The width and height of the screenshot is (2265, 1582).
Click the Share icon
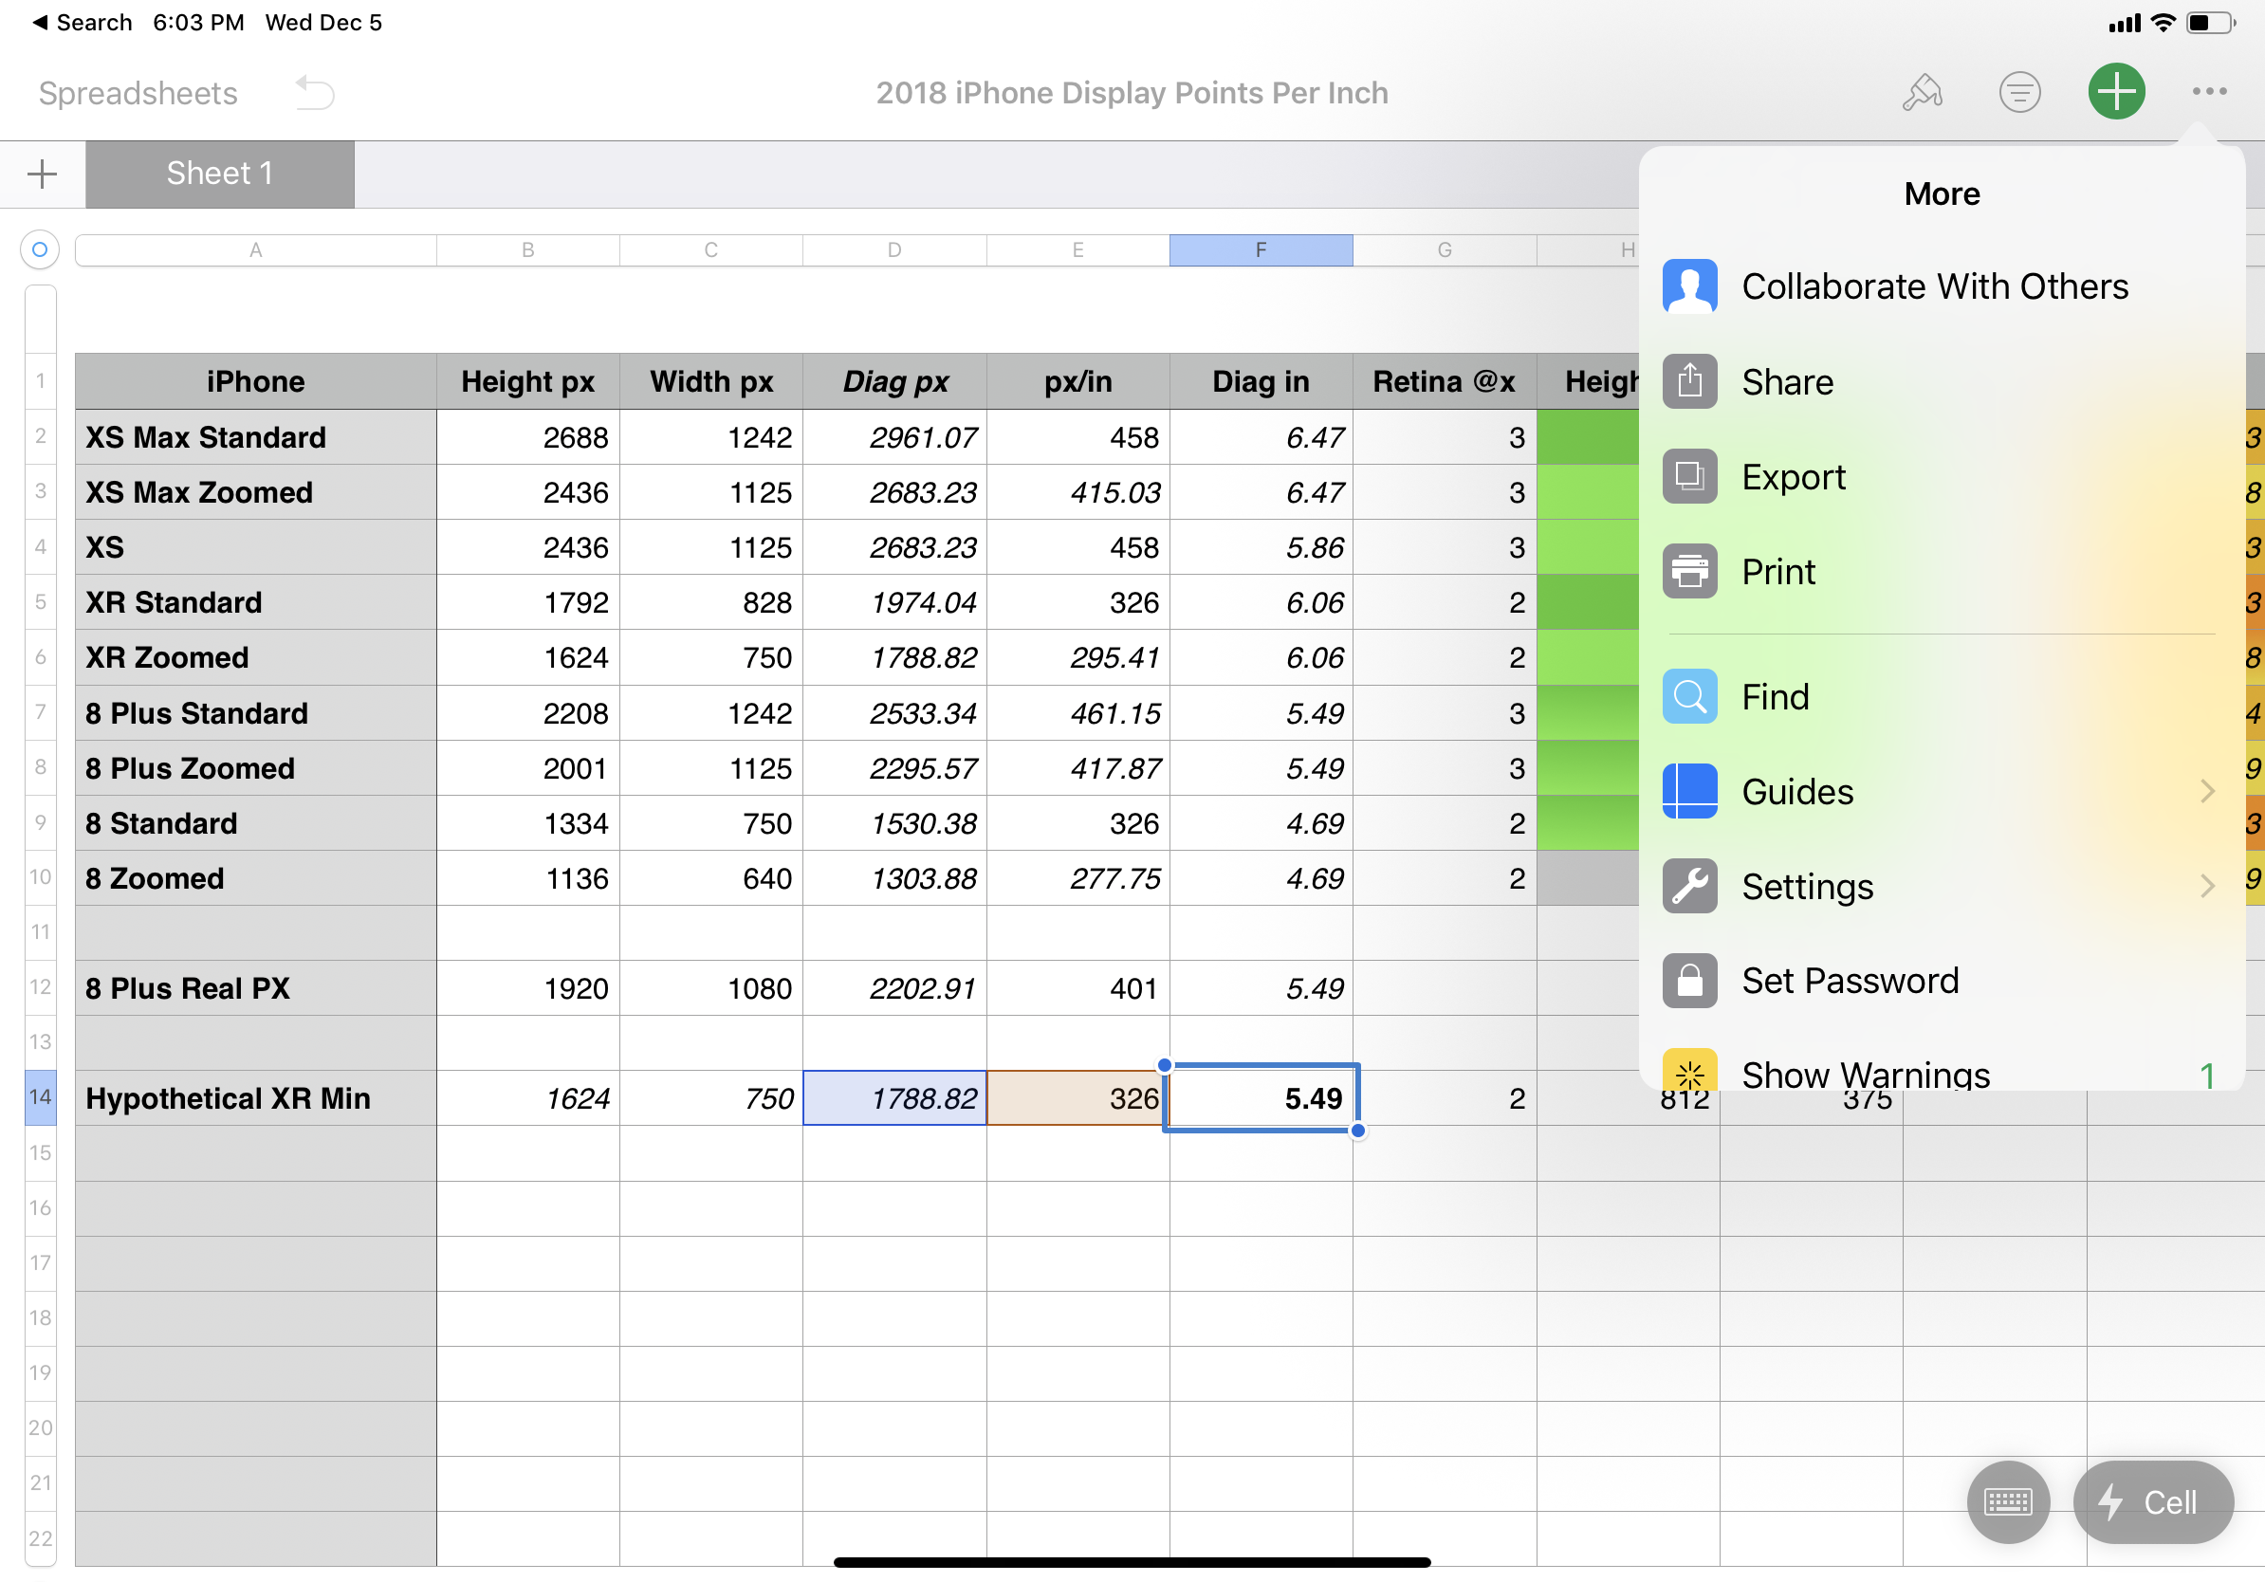[x=1690, y=382]
